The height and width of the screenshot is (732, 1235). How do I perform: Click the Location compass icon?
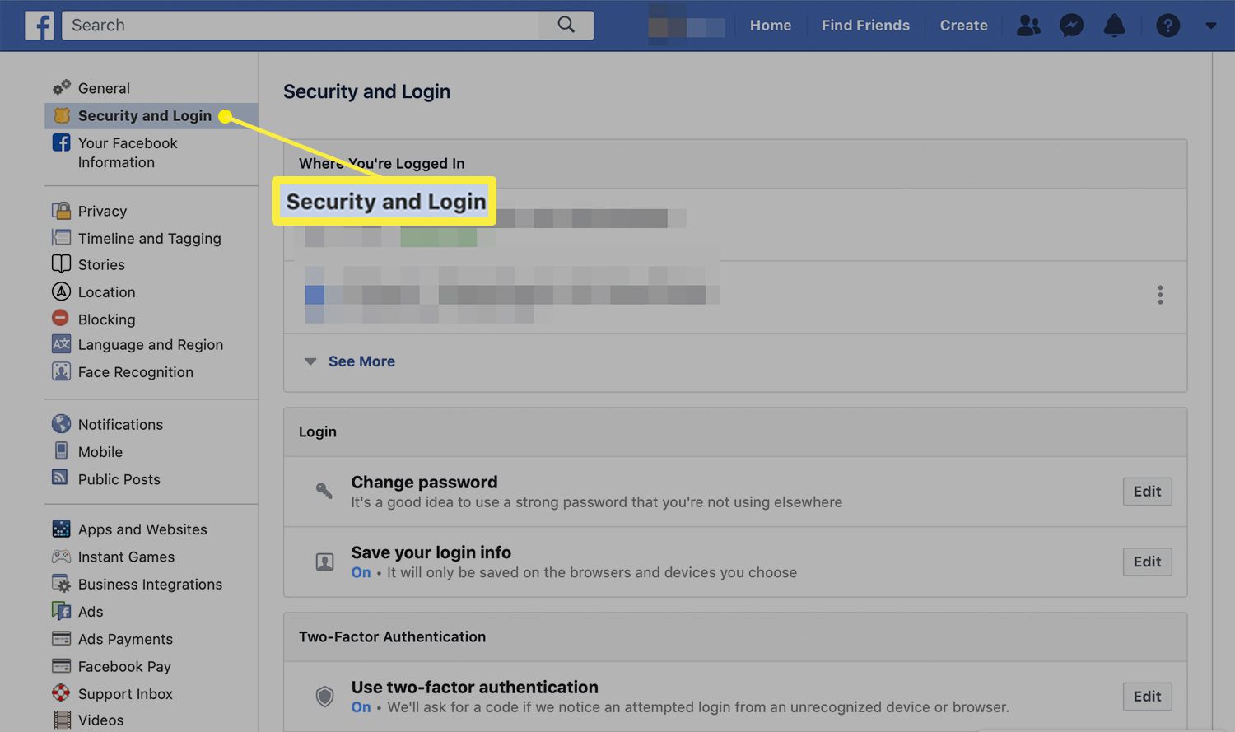[x=62, y=291]
